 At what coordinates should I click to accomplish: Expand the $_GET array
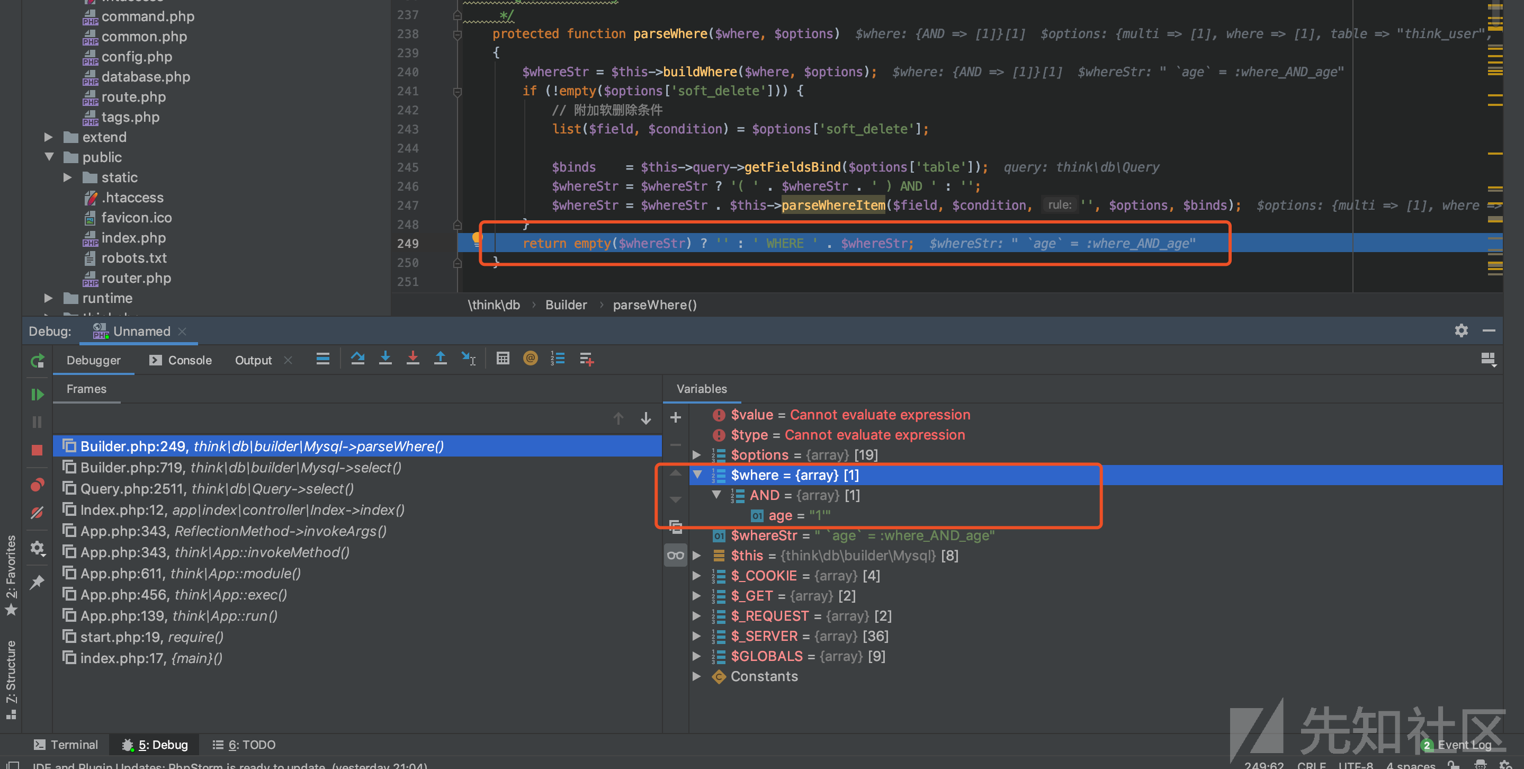point(697,596)
